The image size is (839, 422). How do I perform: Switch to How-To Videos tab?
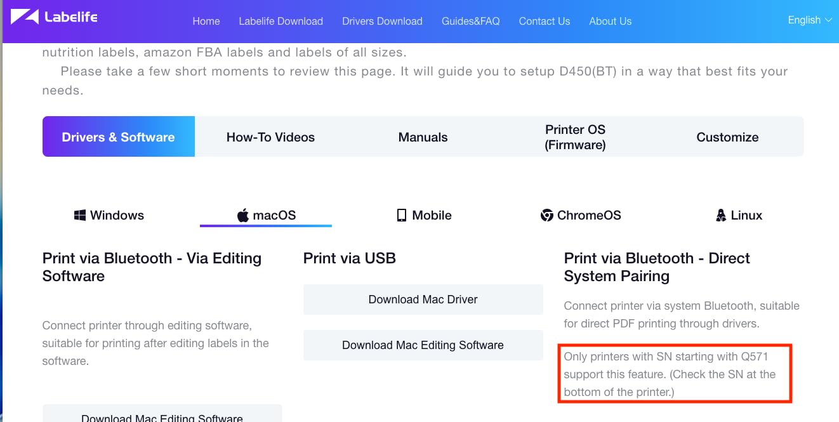(270, 137)
